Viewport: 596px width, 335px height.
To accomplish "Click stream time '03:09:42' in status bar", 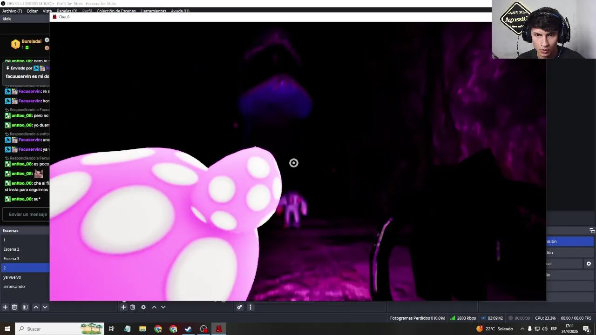I will 495,318.
